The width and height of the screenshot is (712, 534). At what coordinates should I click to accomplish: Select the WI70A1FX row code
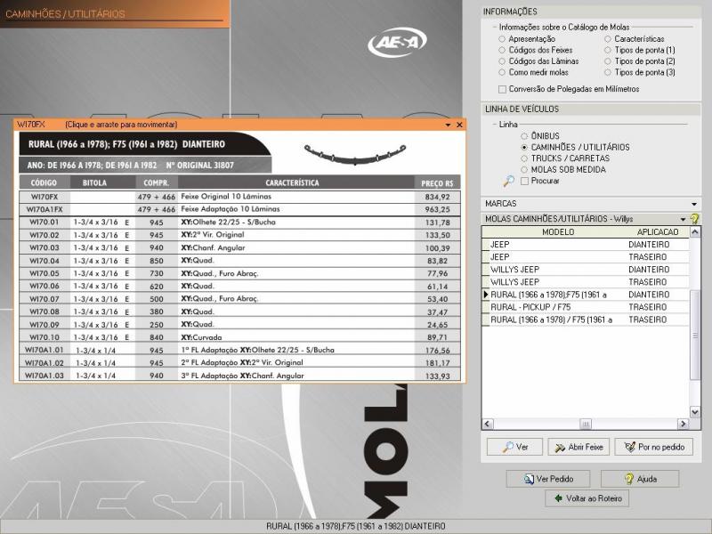coord(44,210)
